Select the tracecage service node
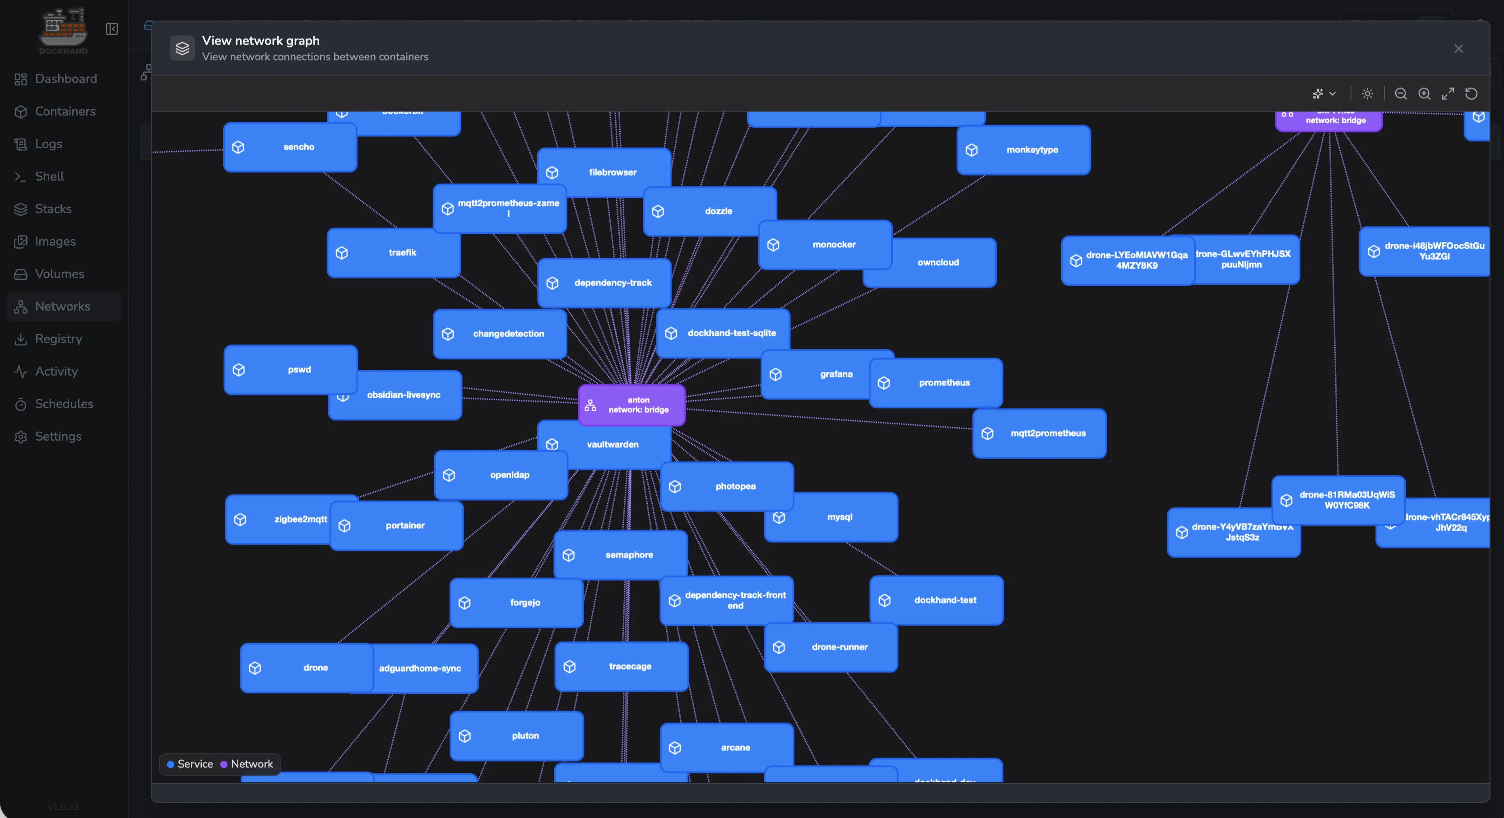 tap(621, 667)
